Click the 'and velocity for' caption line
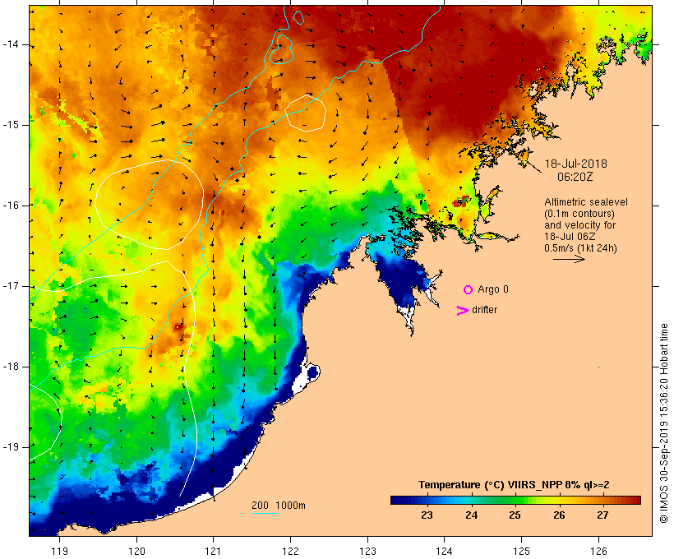 [x=579, y=225]
